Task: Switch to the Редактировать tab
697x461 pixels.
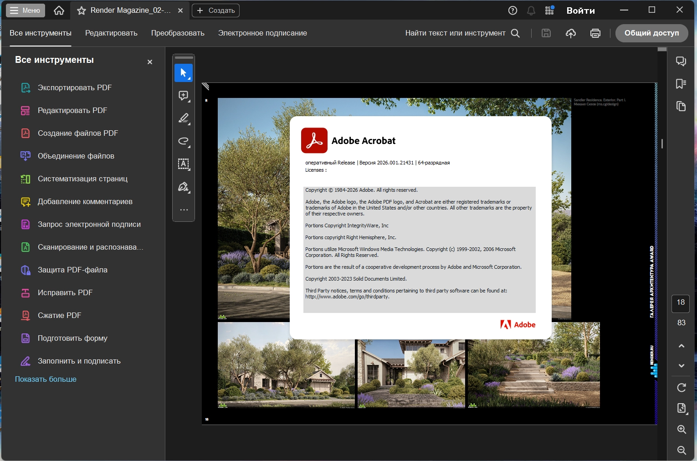Action: tap(111, 33)
